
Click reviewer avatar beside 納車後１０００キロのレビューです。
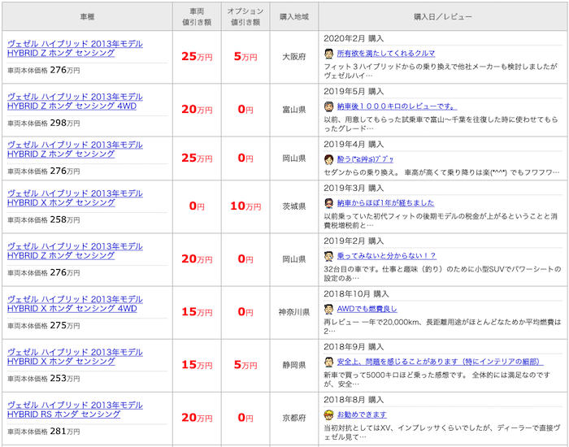328,106
